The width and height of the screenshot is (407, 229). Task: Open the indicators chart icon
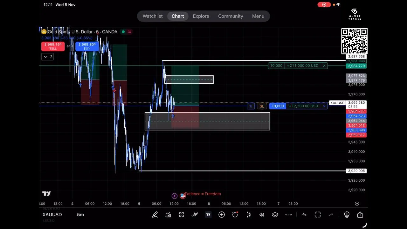click(x=168, y=215)
